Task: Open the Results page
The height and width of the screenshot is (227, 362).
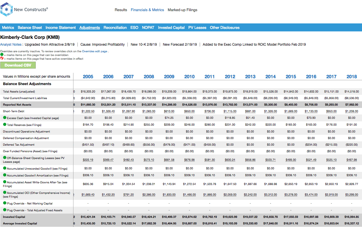Action: click(121, 10)
